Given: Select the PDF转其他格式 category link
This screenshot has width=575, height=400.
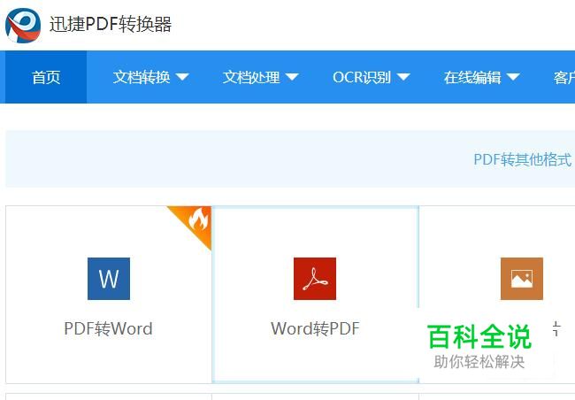Looking at the screenshot, I should (x=523, y=159).
